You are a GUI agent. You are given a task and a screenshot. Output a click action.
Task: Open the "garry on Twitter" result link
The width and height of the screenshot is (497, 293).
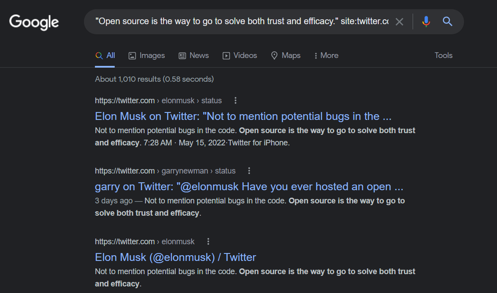point(249,187)
